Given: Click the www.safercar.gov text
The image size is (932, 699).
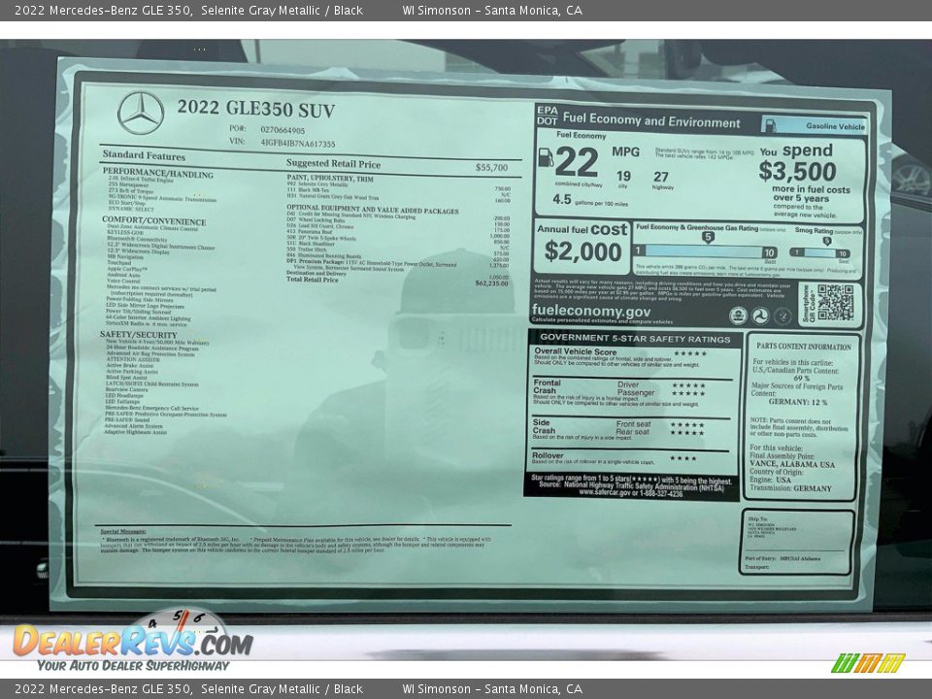Looking at the screenshot, I should [x=605, y=493].
